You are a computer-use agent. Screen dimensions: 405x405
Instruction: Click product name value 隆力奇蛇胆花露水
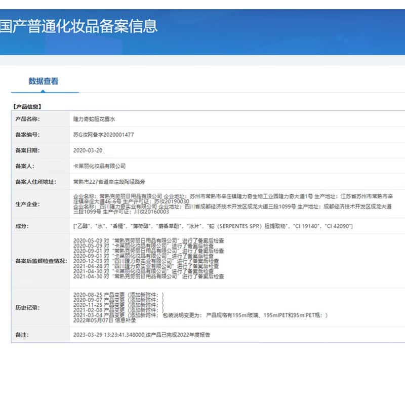(94, 119)
